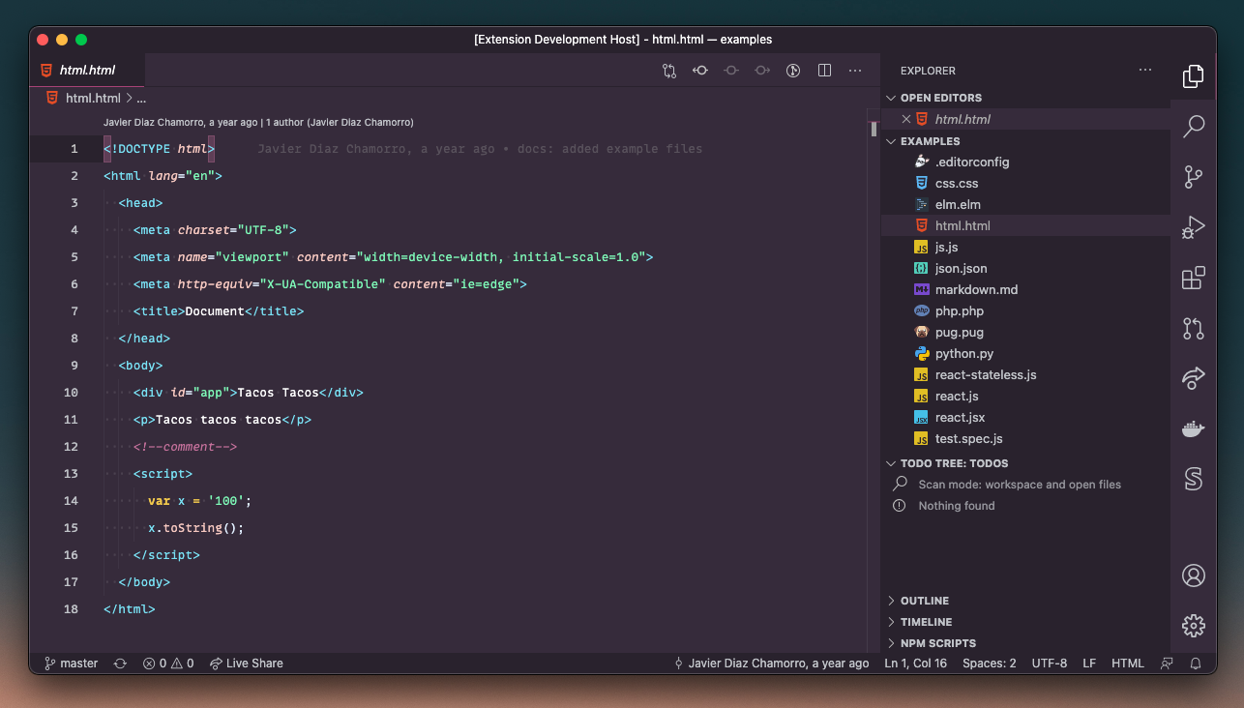
Task: Click the editor vertical scrollbar thumb
Action: [x=874, y=129]
